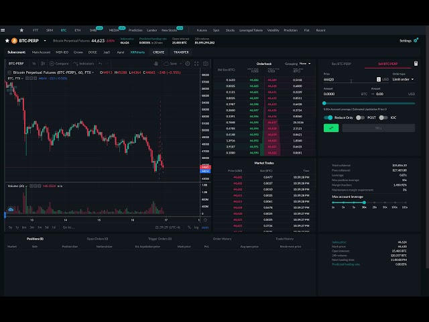Viewport: 429px width, 322px height.
Task: Open the time axis settings gear
Action: coord(205,220)
